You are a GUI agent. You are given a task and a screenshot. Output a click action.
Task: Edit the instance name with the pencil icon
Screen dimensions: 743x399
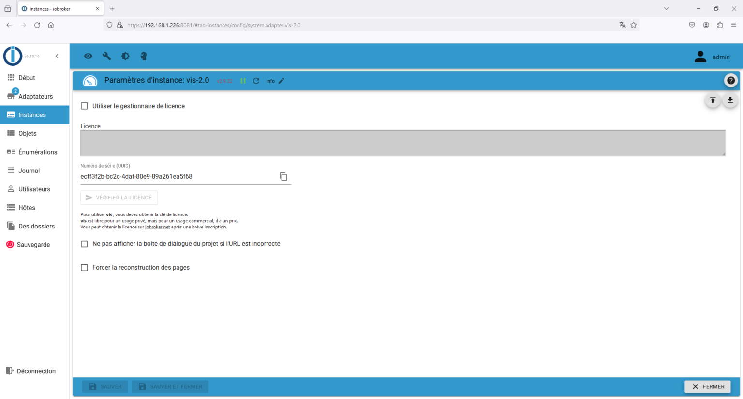[x=281, y=81]
